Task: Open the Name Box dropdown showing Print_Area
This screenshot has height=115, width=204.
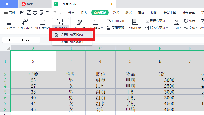Action: [38, 40]
